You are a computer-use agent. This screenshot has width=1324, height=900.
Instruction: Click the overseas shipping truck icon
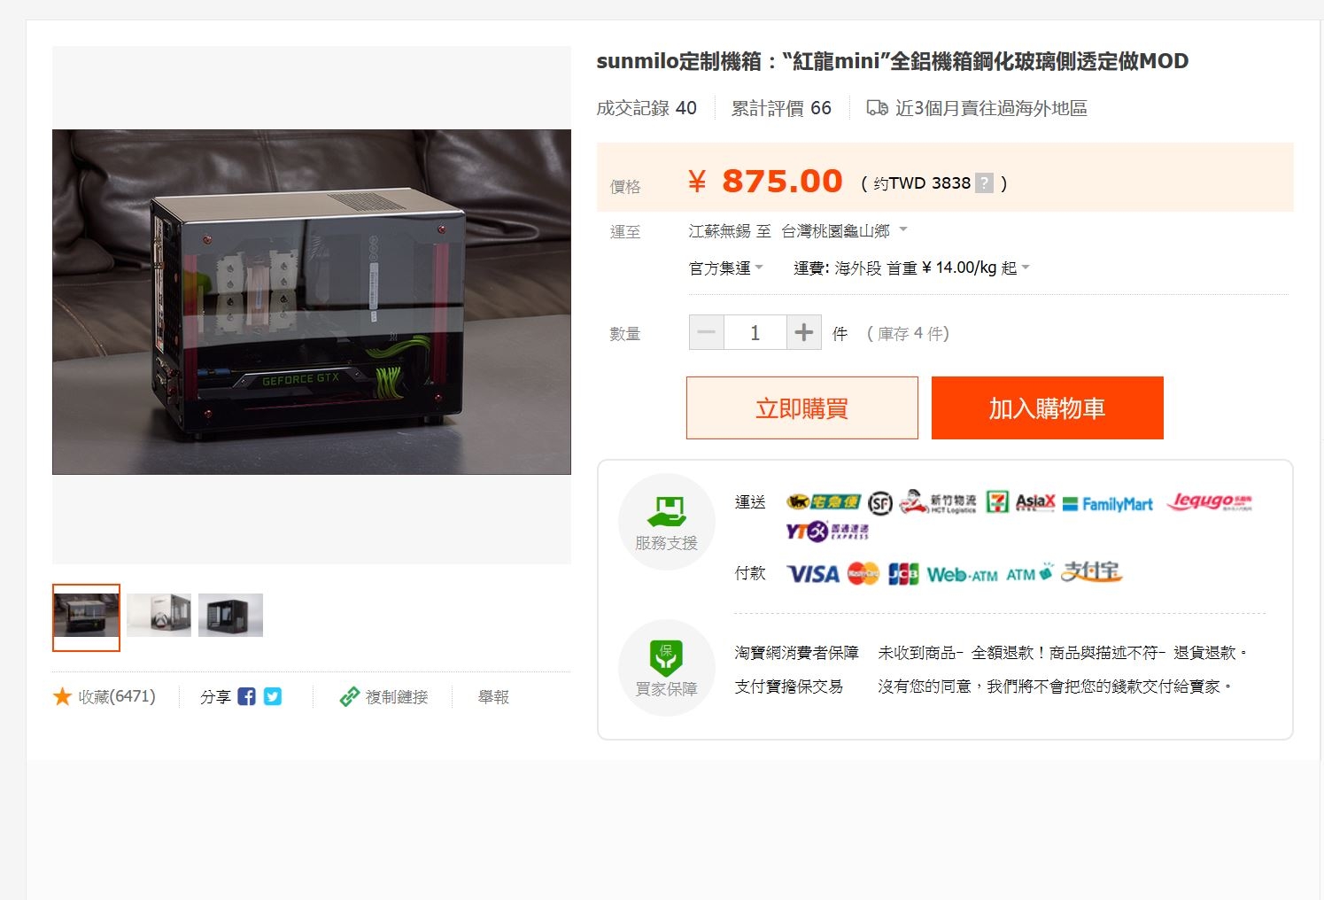(877, 108)
